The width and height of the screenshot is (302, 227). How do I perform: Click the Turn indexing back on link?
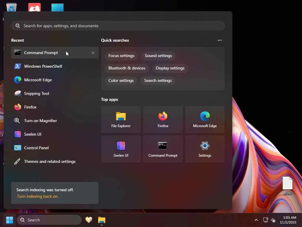coord(38,196)
